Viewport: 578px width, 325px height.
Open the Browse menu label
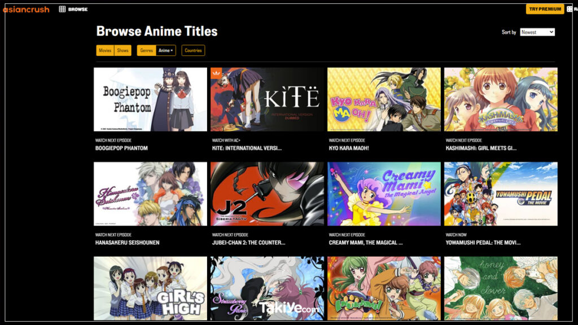[78, 9]
